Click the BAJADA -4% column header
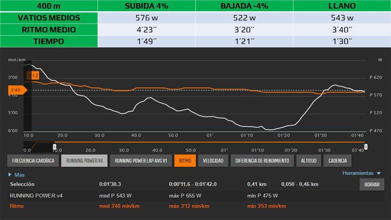 tap(244, 6)
